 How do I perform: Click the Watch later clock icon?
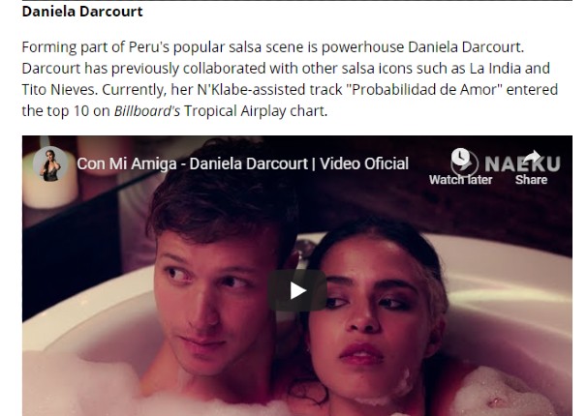point(460,157)
